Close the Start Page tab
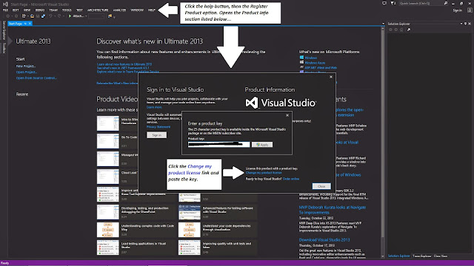This screenshot has height=266, width=474. coord(30,24)
